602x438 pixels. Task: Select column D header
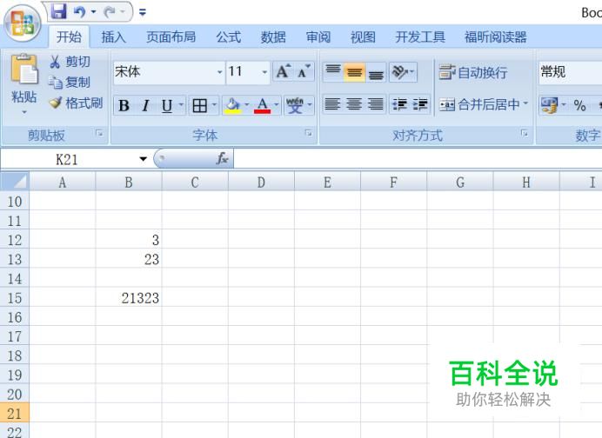262,182
